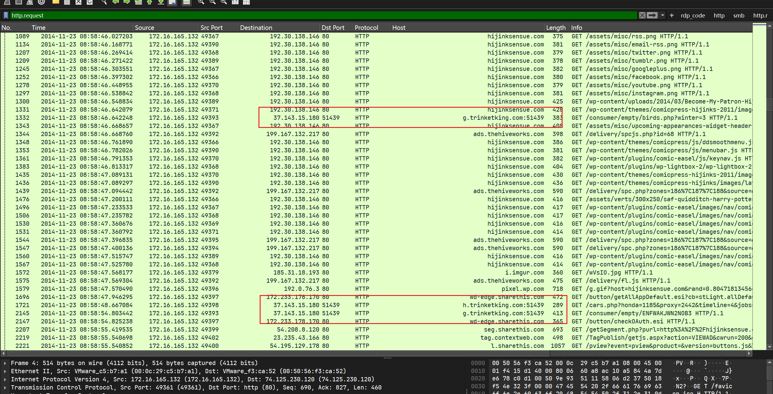This screenshot has height=394, width=773.
Task: Jump to the last packet
Action: 161,2
